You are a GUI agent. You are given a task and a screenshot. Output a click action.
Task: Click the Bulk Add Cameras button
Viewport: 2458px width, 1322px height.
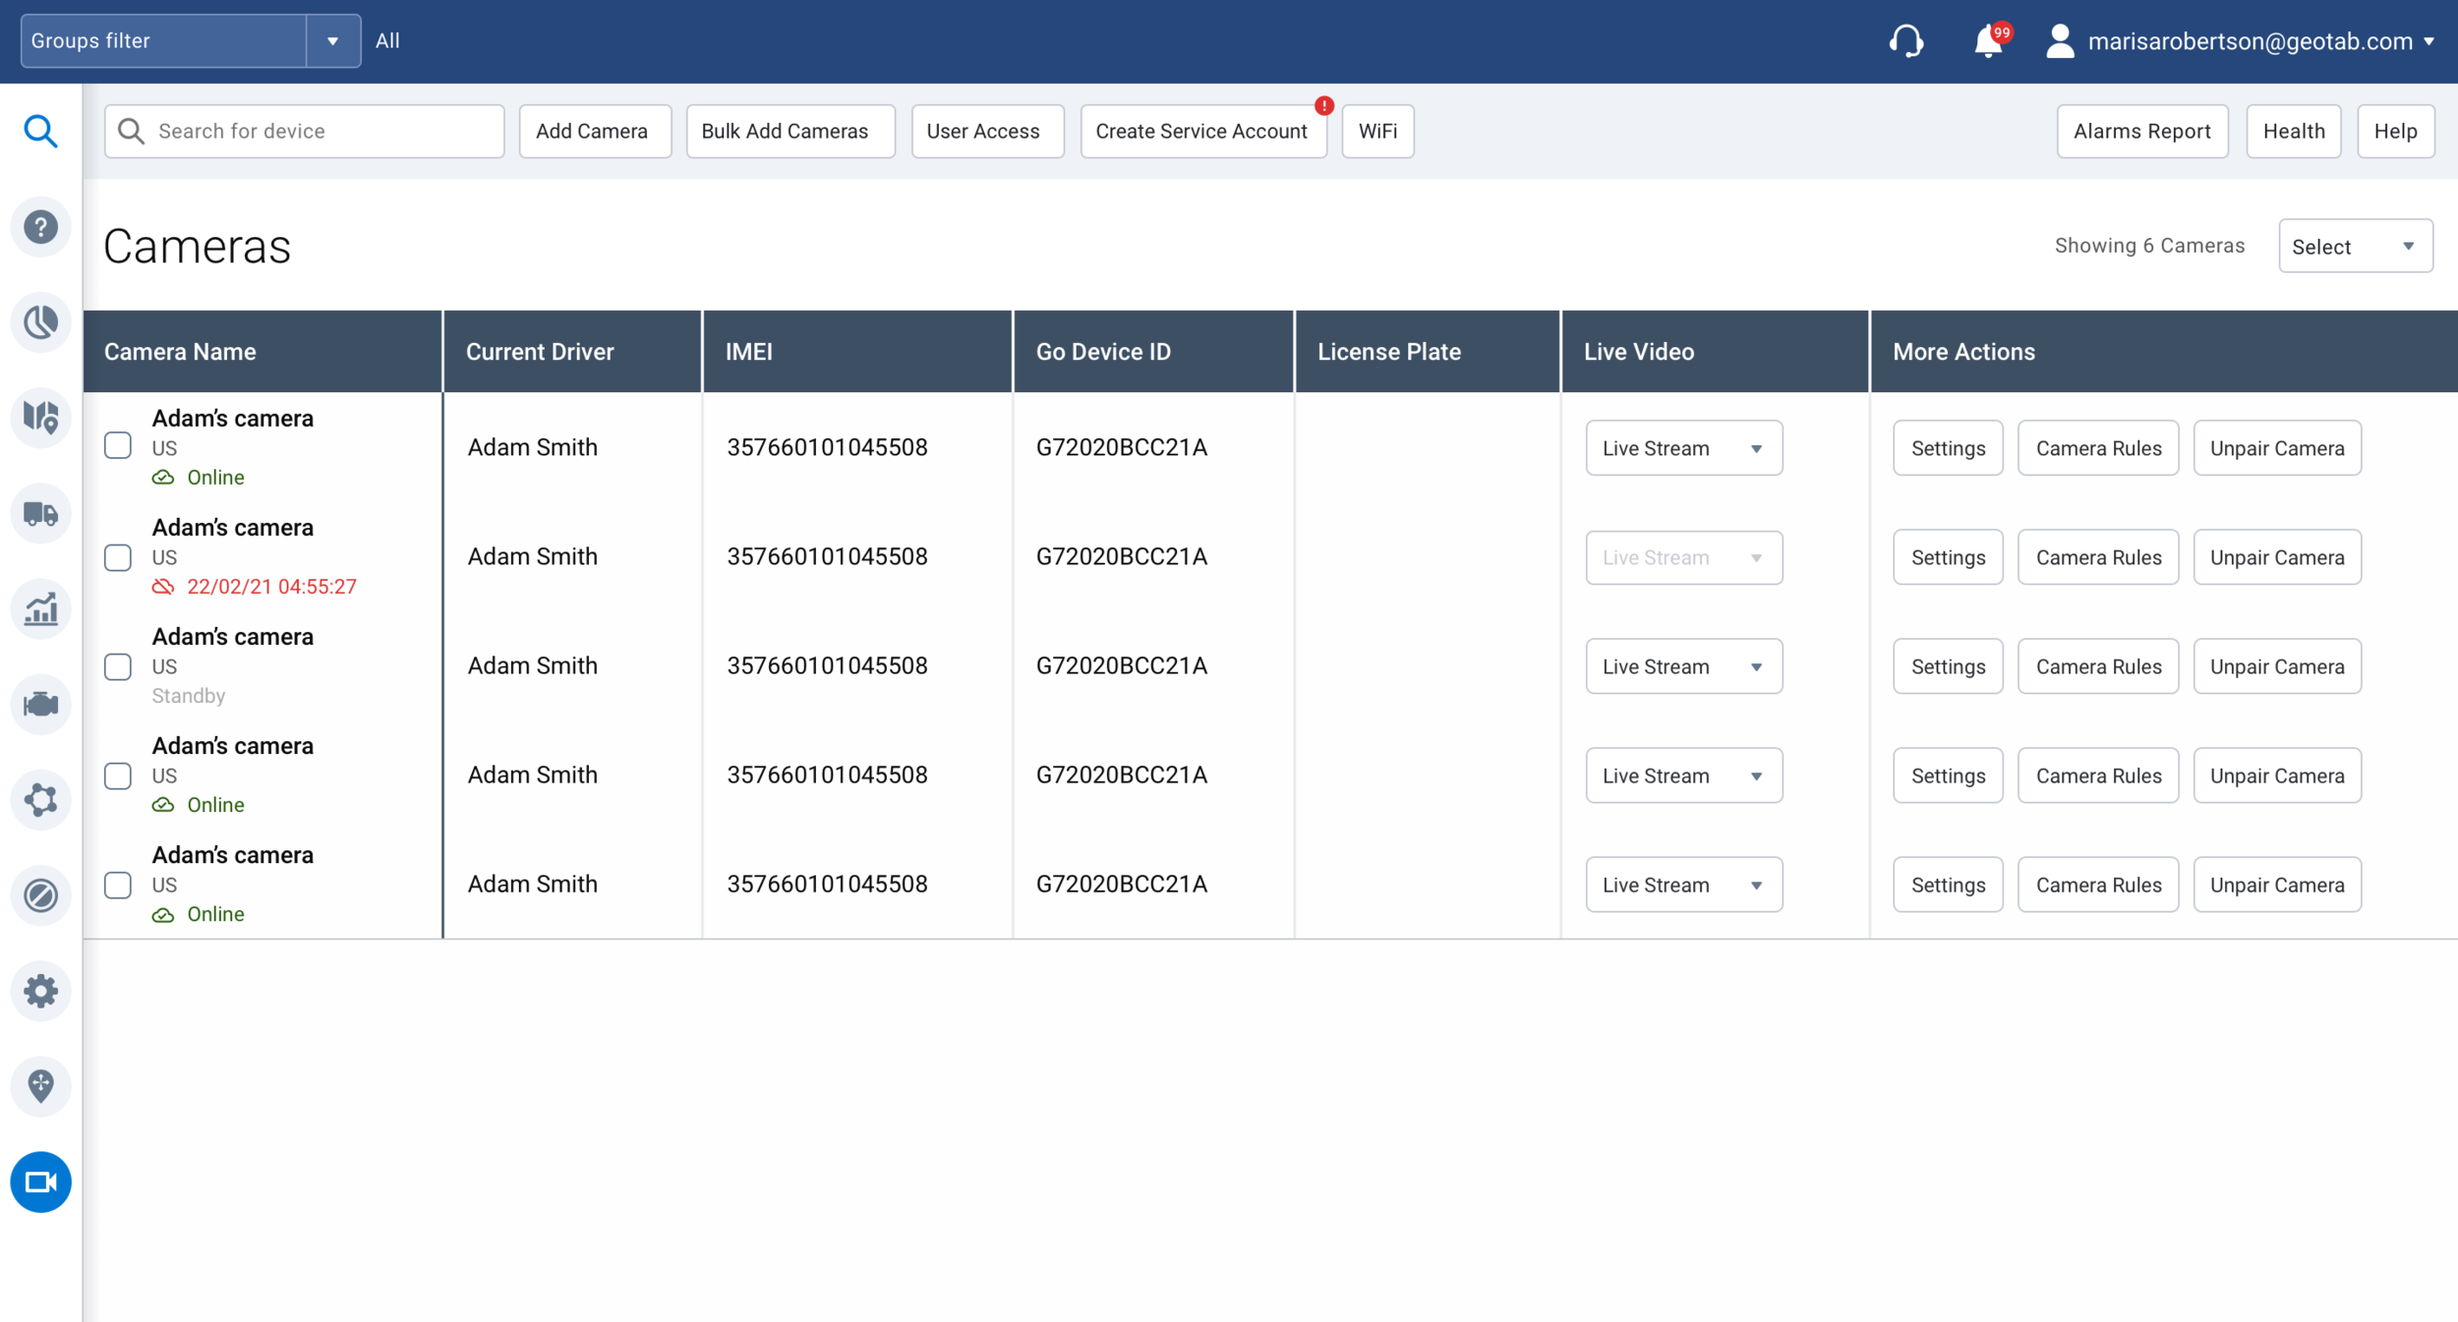point(790,131)
